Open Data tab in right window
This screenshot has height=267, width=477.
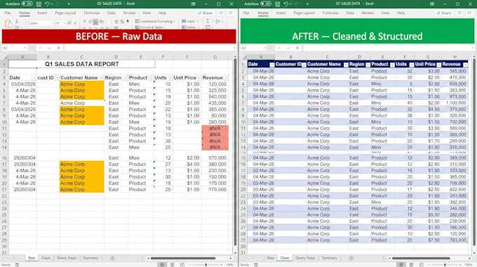350,13
